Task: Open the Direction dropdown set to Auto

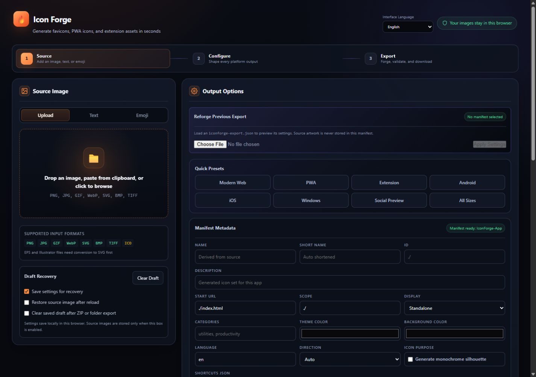Action: tap(350, 359)
